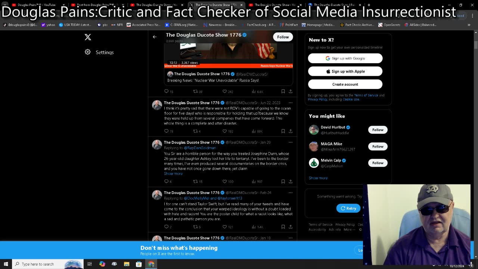Expand Show more on the Jan 20 post

[x=173, y=174]
